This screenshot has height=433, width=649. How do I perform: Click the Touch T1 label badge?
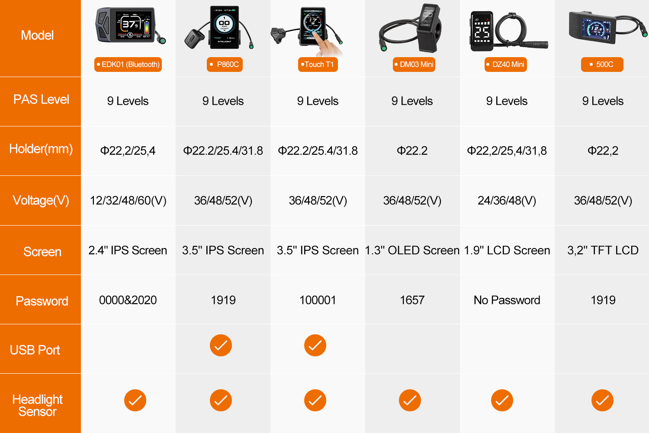[318, 65]
